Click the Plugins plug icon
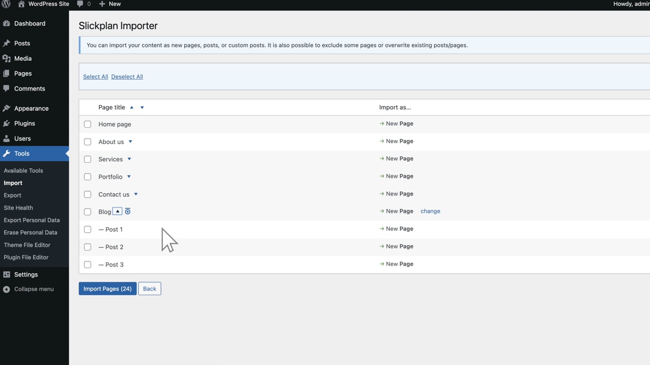Screen dimensions: 650x365 7,123
